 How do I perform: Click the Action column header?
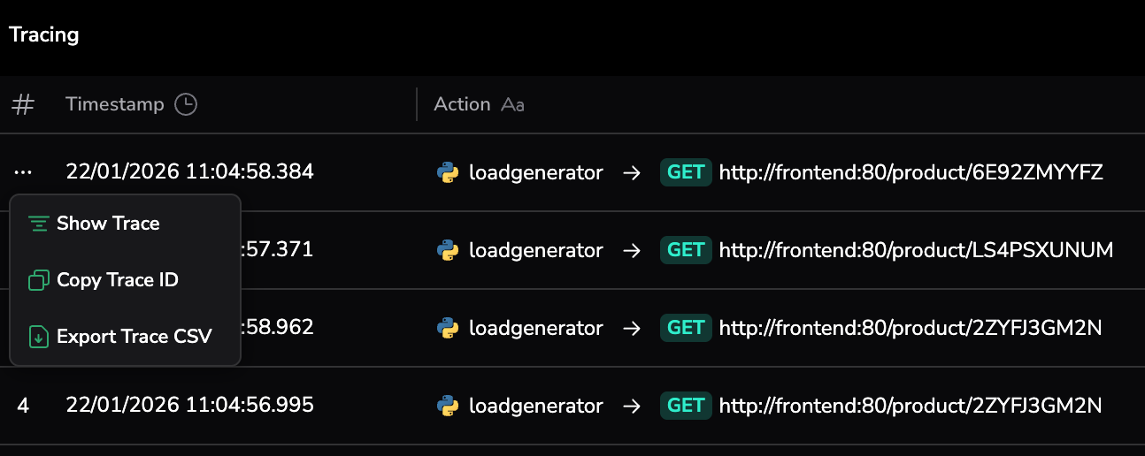point(462,104)
